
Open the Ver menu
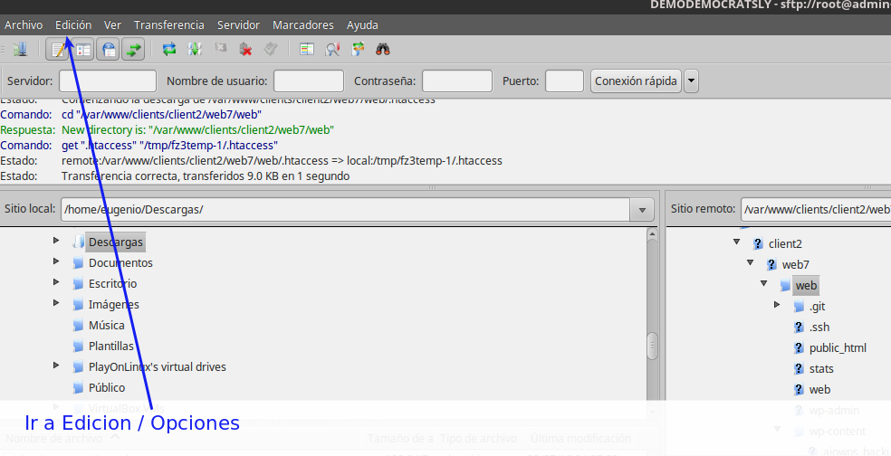pyautogui.click(x=112, y=25)
